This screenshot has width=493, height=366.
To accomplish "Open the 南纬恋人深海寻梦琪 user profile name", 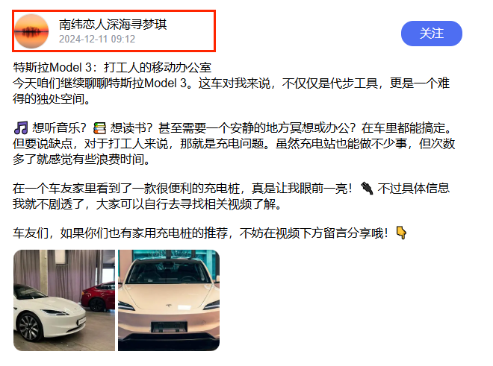I will coord(113,24).
